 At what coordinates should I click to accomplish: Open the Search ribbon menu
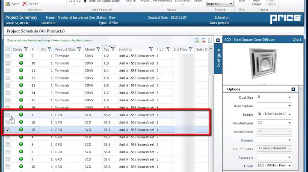tap(131, 2)
